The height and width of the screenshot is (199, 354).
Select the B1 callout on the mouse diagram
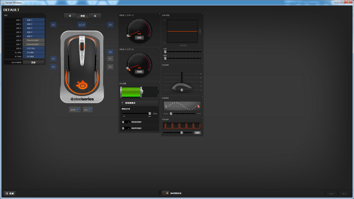click(53, 25)
